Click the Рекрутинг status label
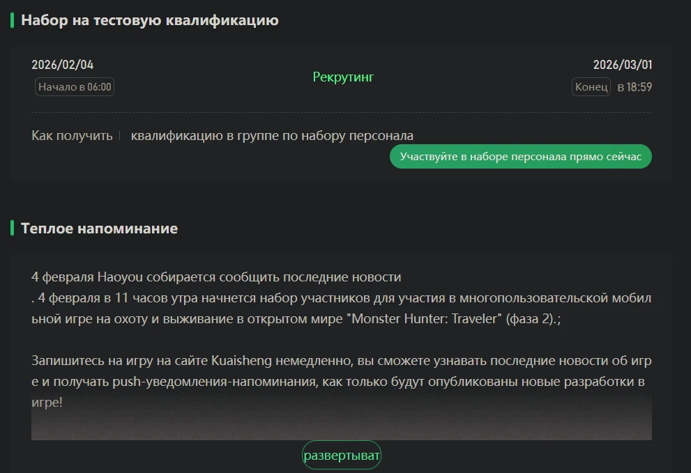 (343, 77)
